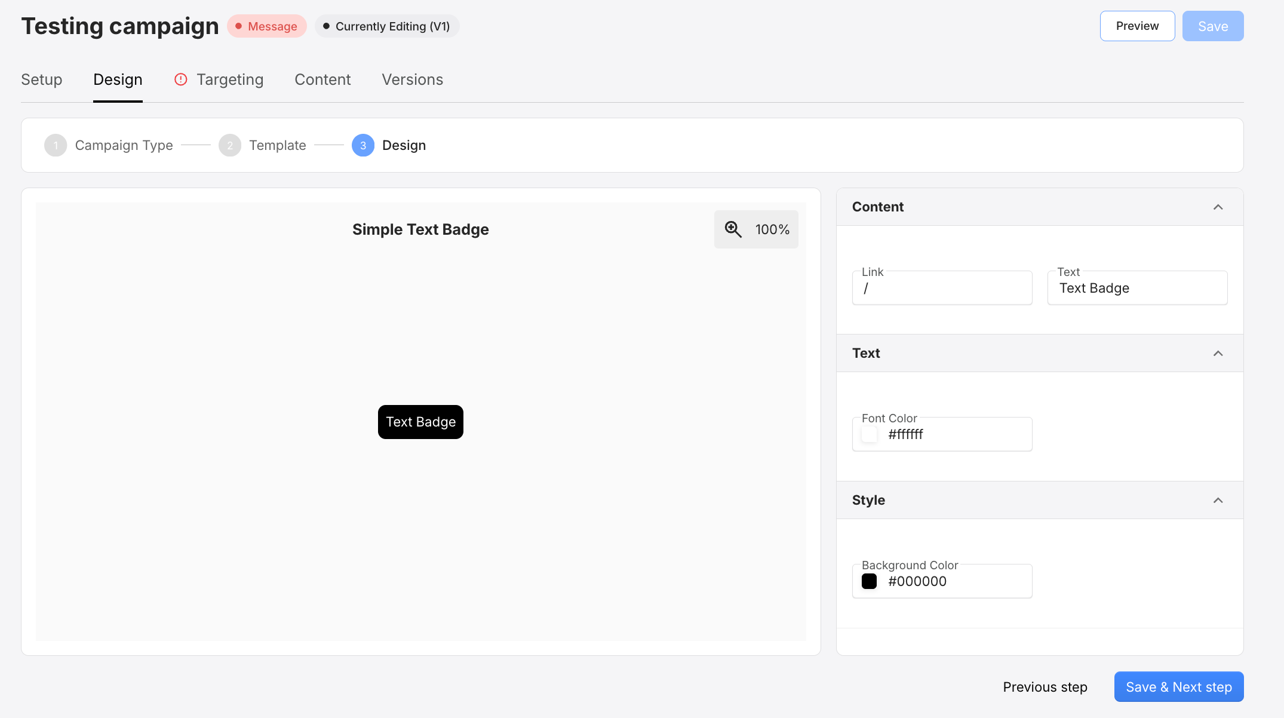Collapse the Text section
This screenshot has width=1284, height=718.
click(x=1218, y=353)
